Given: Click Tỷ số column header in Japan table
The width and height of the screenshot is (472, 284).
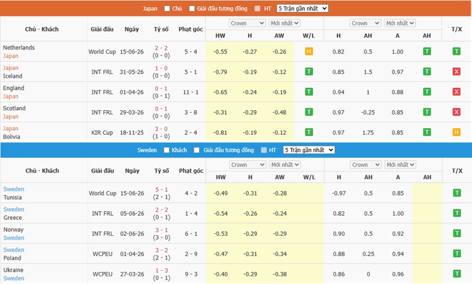Looking at the screenshot, I should (161, 29).
